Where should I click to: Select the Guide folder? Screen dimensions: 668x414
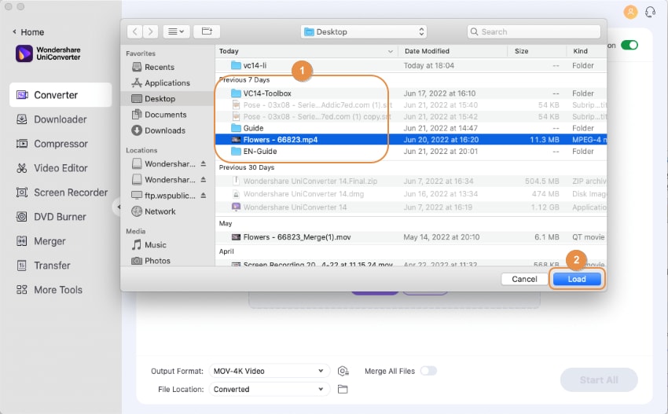point(411,128)
